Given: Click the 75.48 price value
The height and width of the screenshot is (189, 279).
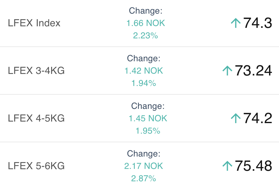Looking at the screenshot, I should [x=253, y=166].
